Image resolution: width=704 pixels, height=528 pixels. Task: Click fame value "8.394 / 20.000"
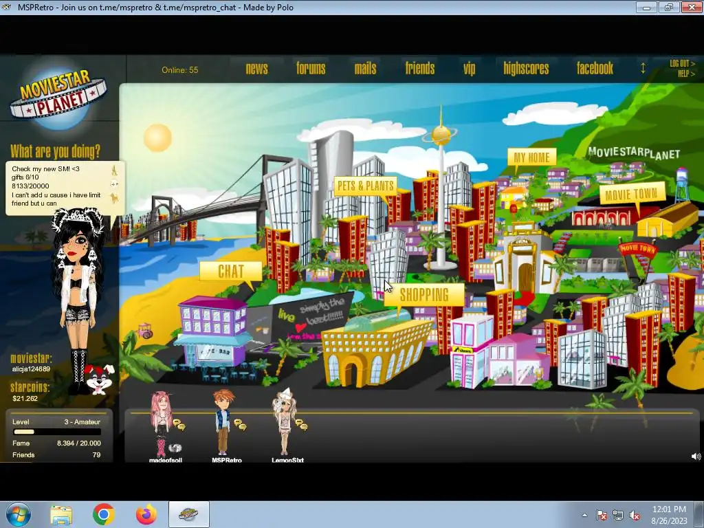(x=78, y=443)
